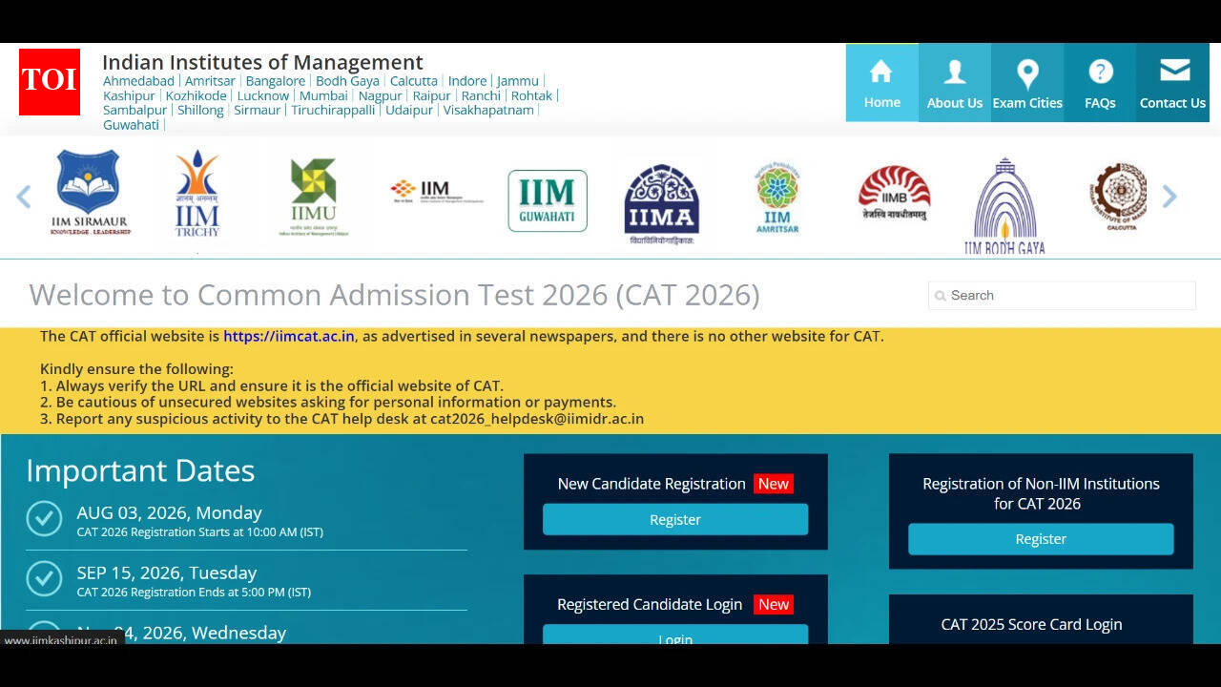
Task: Open the Contact Us page
Action: click(x=1172, y=83)
